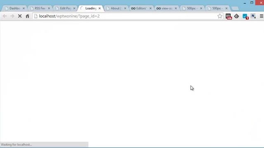The height and width of the screenshot is (148, 264).
Task: Switch to the Edit Page tab
Action: 65,8
